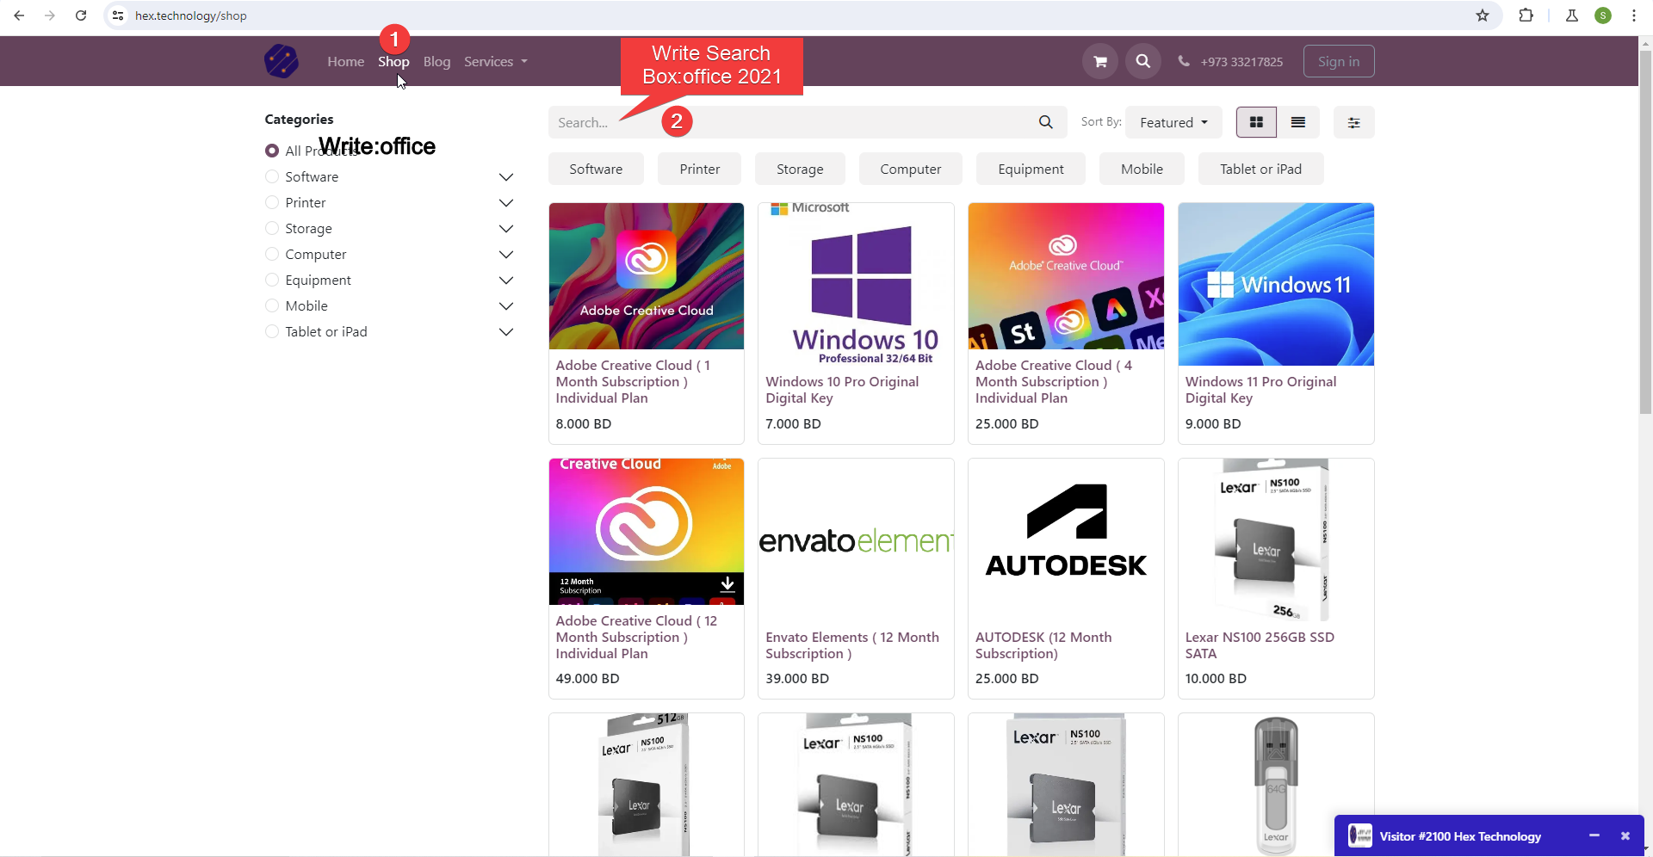Go forward in browser history
This screenshot has height=857, width=1653.
tap(50, 15)
